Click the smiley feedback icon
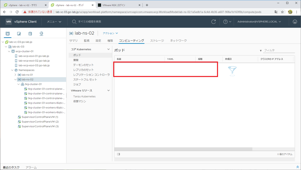Screen dimensions: 301x170 295,22
